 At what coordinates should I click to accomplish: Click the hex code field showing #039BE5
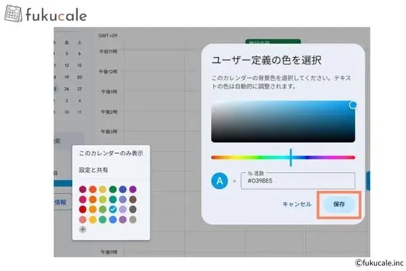tap(296, 182)
